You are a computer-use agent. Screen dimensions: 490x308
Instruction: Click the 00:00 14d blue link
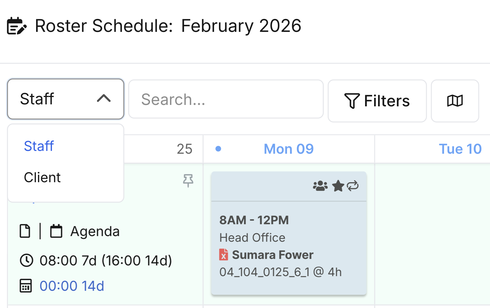click(x=72, y=286)
